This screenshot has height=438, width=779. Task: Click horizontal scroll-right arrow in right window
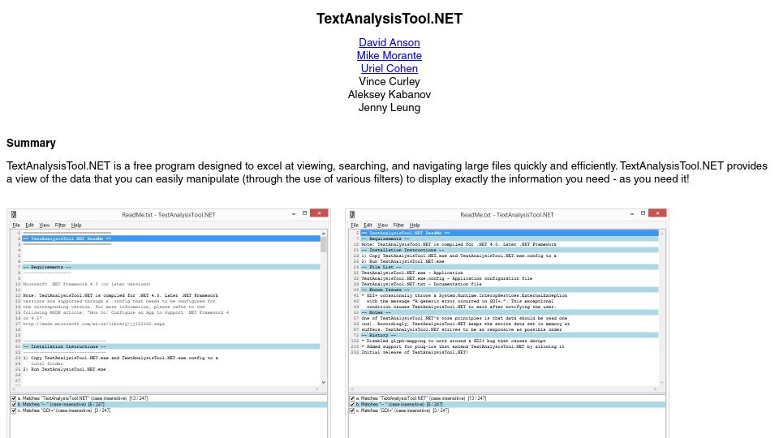(656, 389)
